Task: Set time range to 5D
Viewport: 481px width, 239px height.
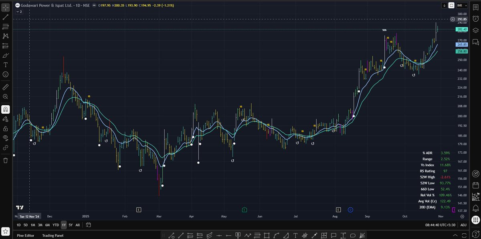Action: tap(26, 225)
